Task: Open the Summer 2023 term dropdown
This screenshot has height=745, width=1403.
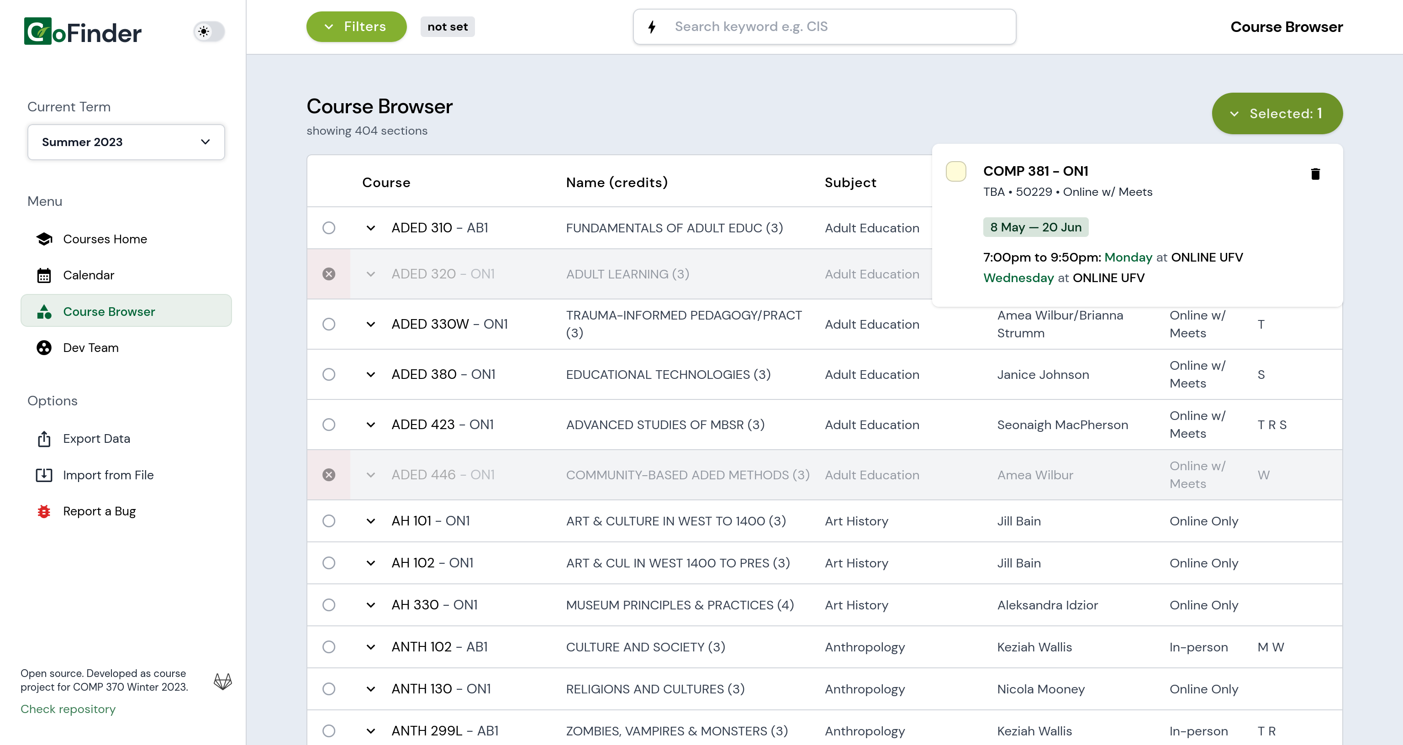Action: (126, 142)
